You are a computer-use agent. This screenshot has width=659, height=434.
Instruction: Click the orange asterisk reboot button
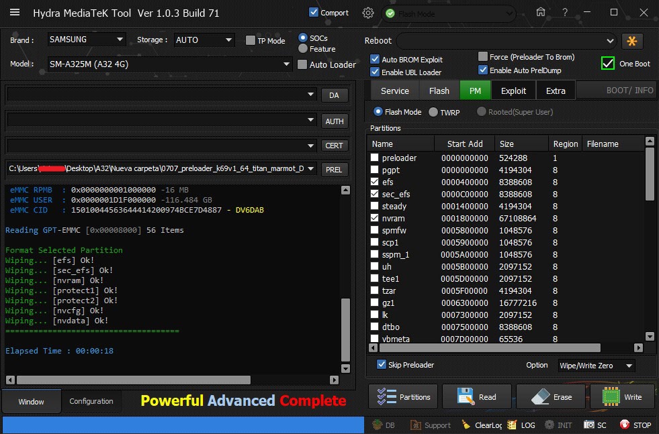click(x=632, y=41)
